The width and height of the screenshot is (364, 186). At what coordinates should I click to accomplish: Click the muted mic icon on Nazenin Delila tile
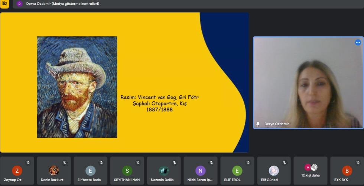(175, 163)
